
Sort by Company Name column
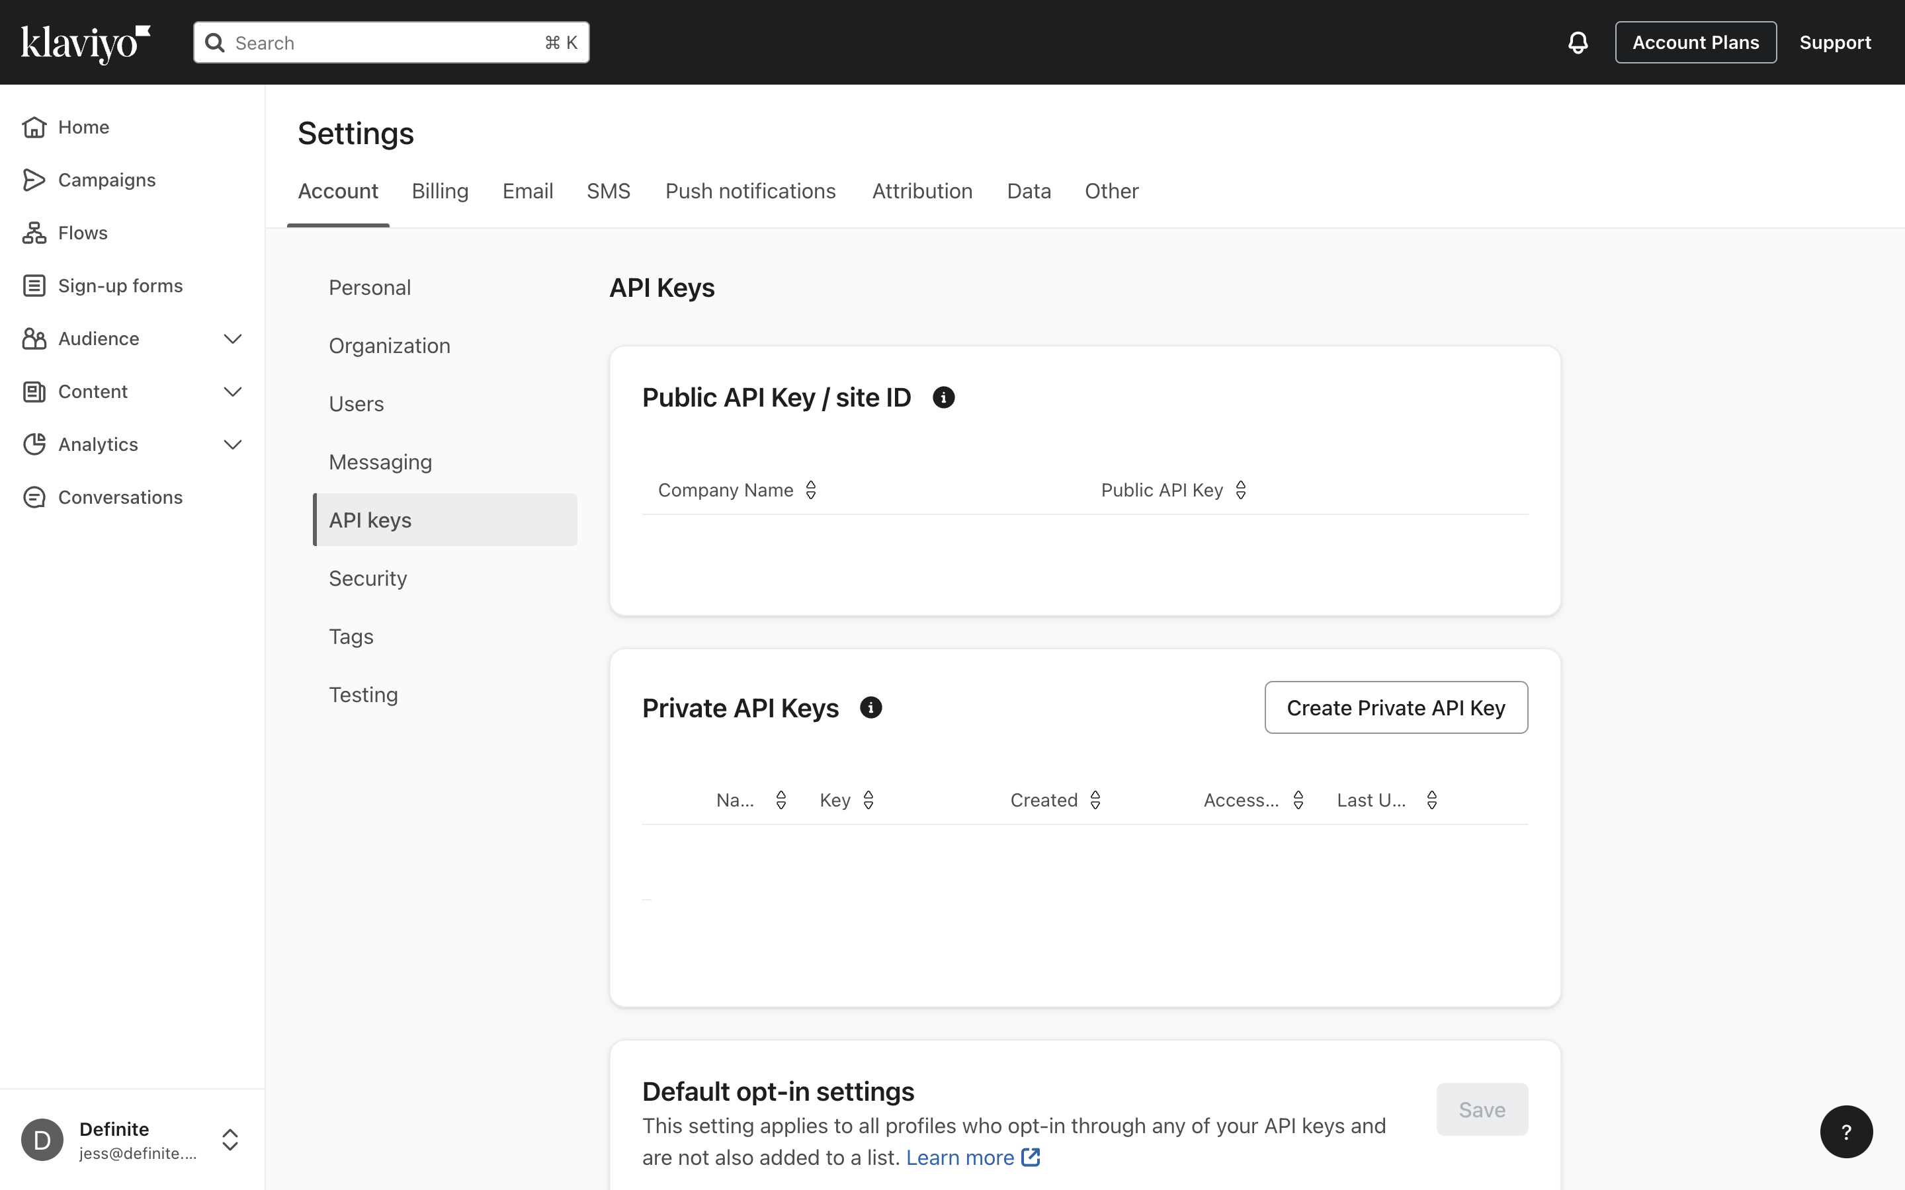(x=811, y=491)
